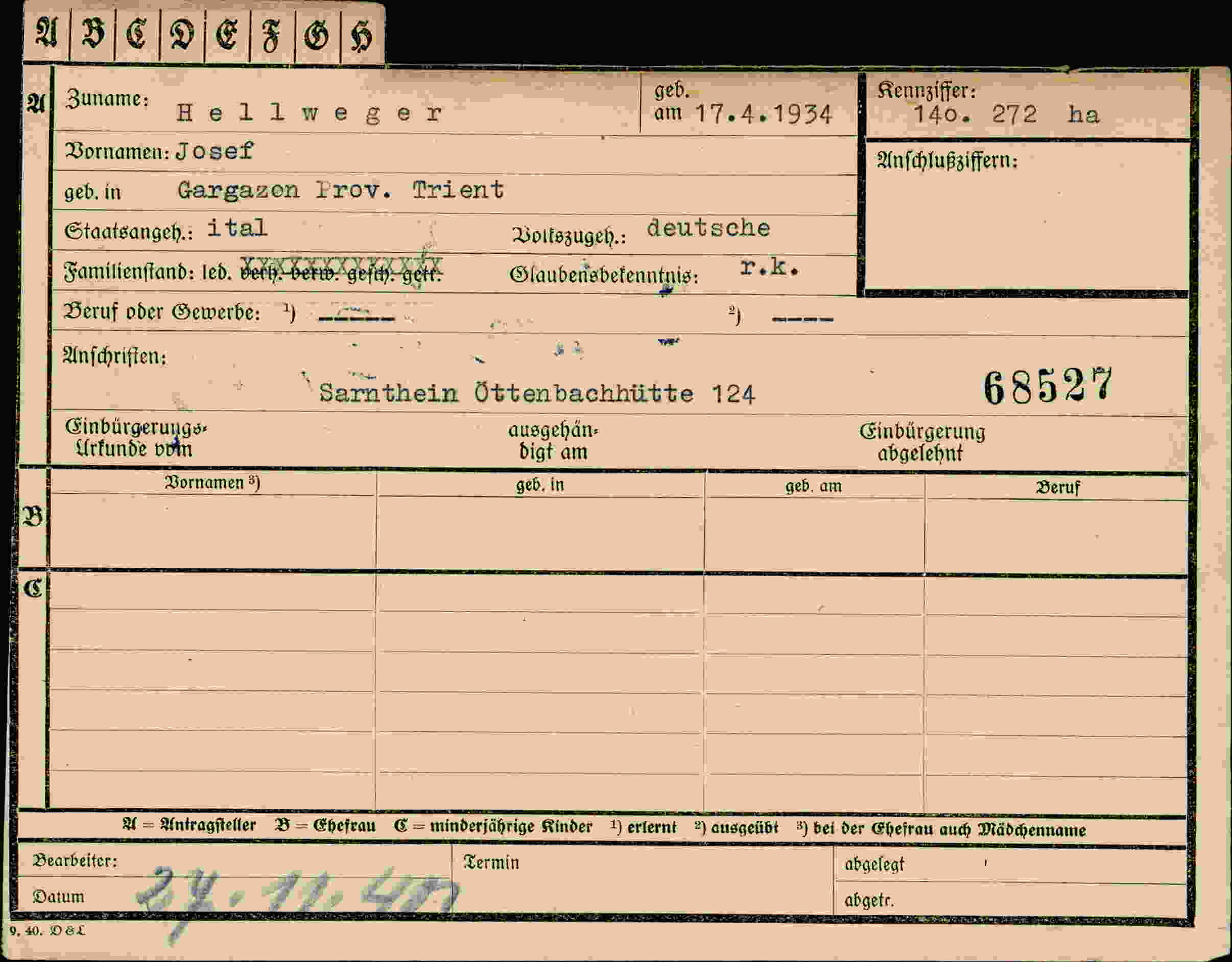The width and height of the screenshot is (1232, 962).
Task: Click the birthplace "Gargazon Prov. Trient"
Action: [341, 189]
